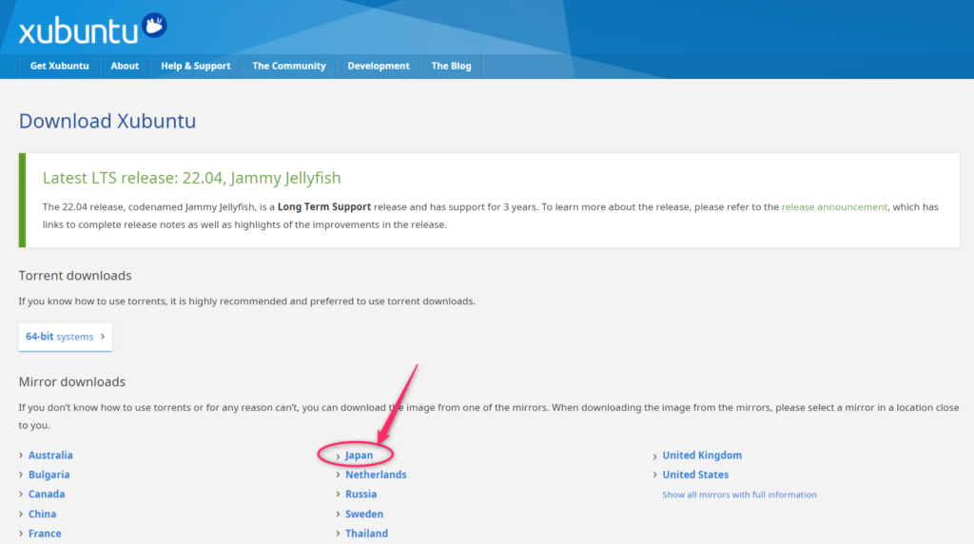Screen dimensions: 974x544
Task: Select the China mirror link
Action: pos(42,515)
